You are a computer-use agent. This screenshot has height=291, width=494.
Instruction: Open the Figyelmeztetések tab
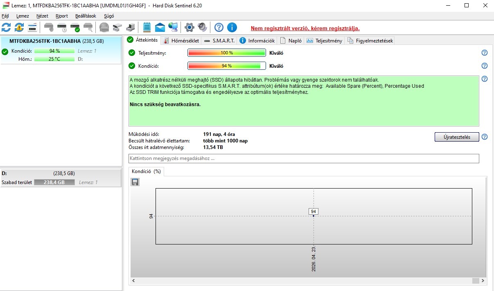pos(369,41)
